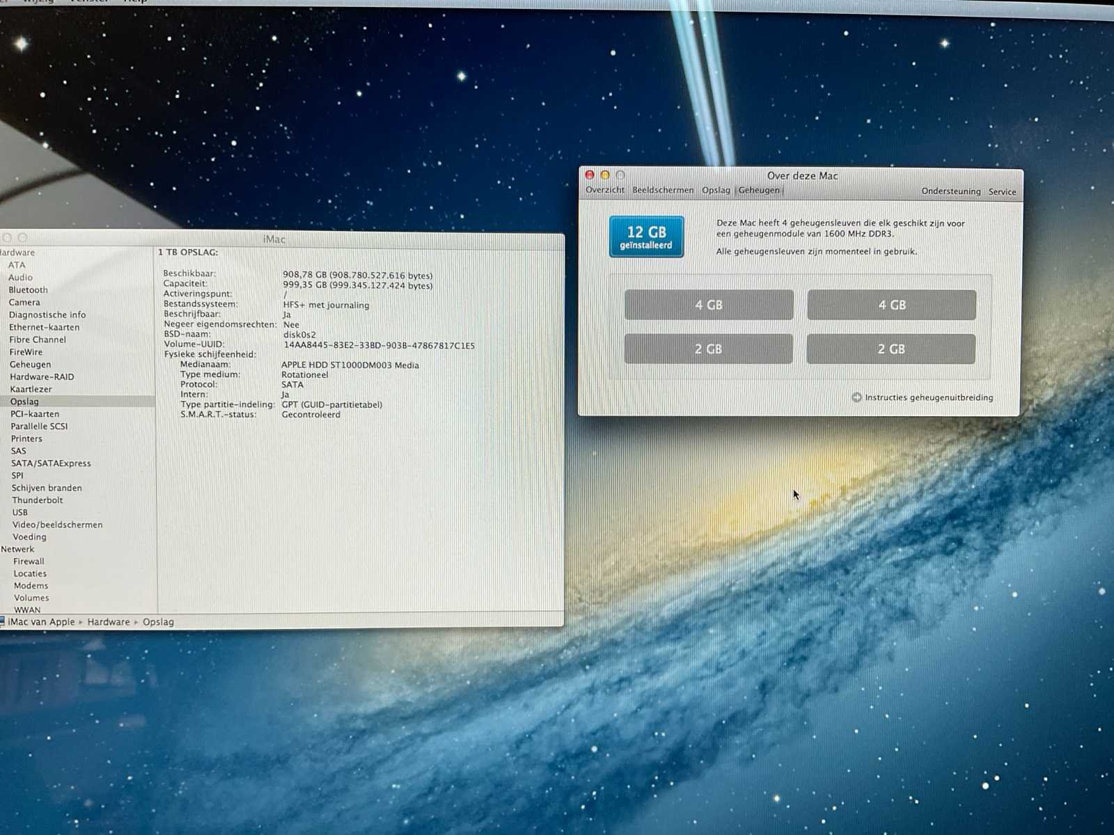Click Hardware in the bottom path bar
Screen dimensions: 1114x835
point(109,622)
